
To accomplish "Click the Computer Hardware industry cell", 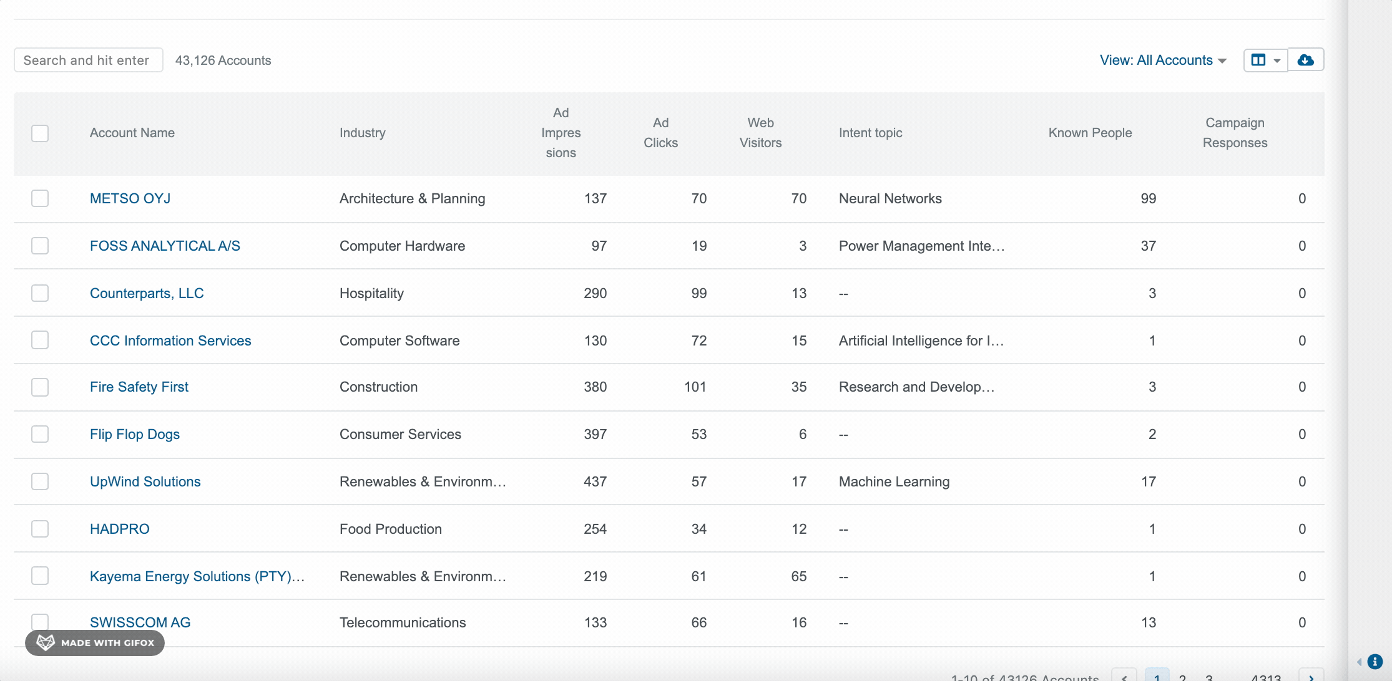I will click(x=403, y=246).
